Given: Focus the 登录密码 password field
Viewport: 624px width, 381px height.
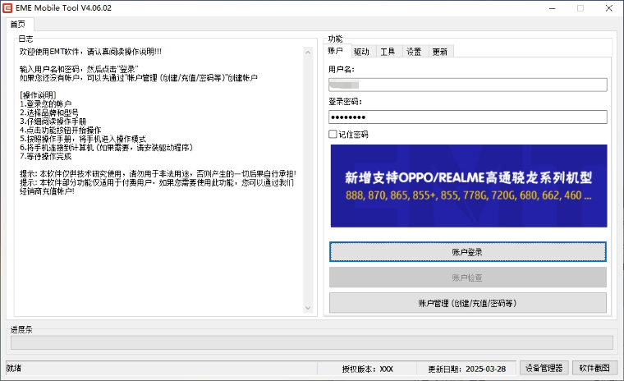Looking at the screenshot, I should coord(467,117).
